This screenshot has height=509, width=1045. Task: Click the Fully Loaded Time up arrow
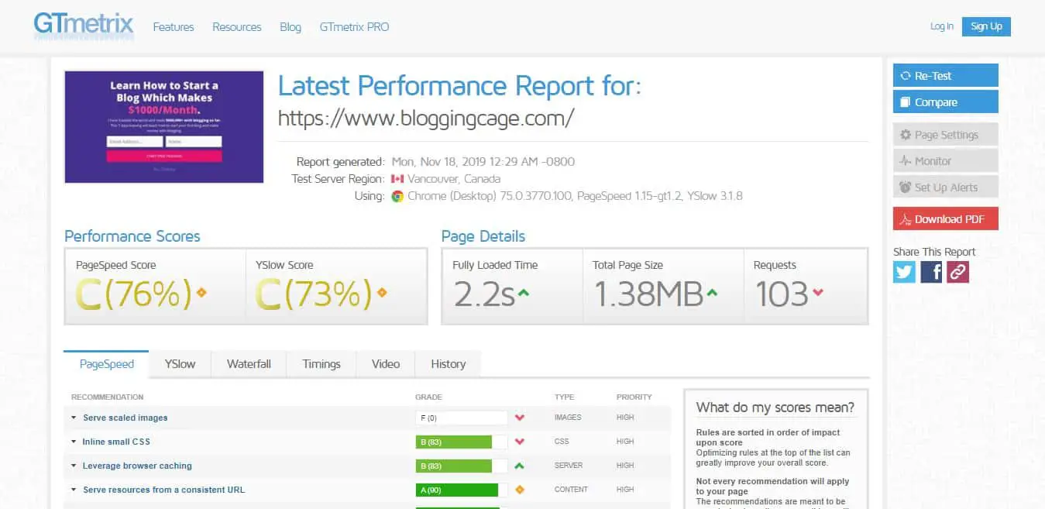(x=524, y=293)
